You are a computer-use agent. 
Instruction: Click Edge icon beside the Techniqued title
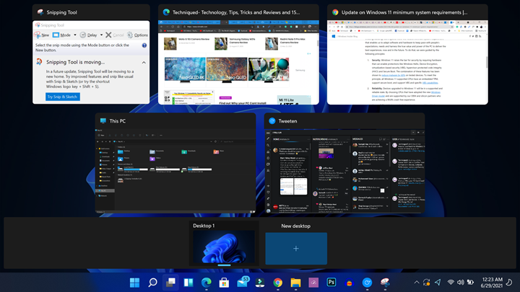point(166,12)
